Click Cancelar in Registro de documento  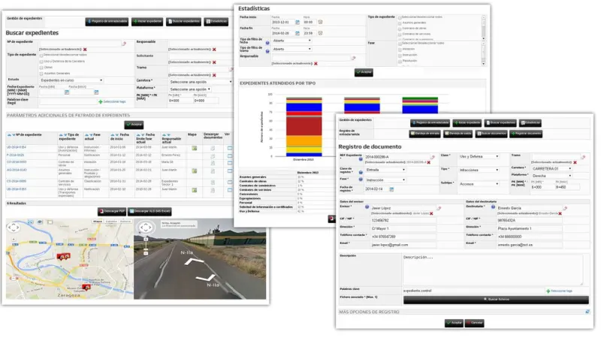pos(474,323)
